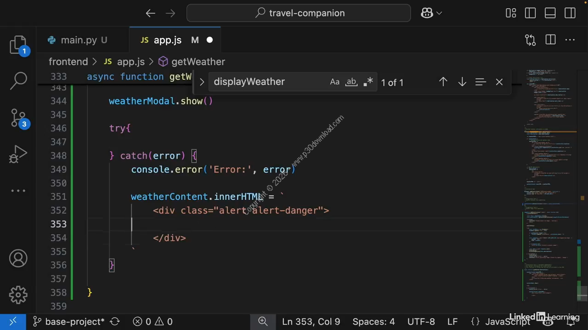Select the app.js editor tab

[x=167, y=40]
